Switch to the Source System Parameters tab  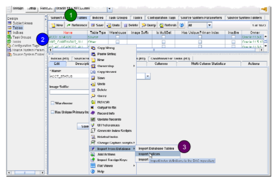coord(201,18)
